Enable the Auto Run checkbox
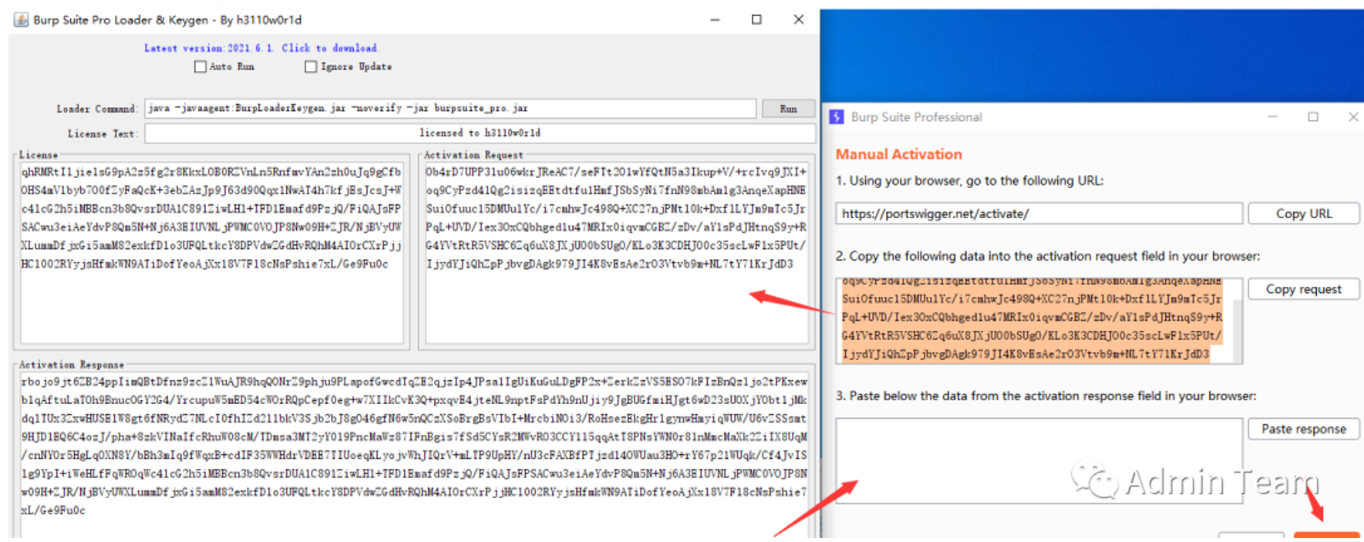The image size is (1364, 542). click(200, 67)
